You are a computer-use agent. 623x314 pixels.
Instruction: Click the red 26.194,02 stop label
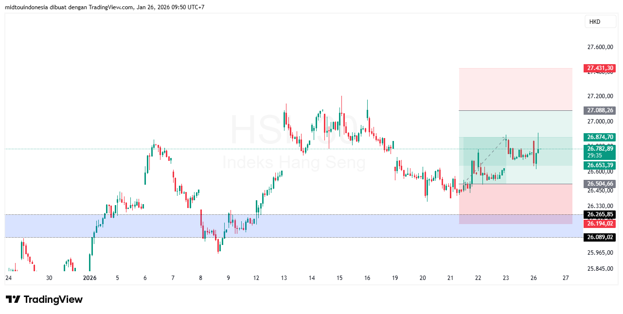pyautogui.click(x=600, y=224)
